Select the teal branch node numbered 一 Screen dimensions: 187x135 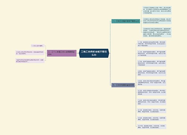tap(126, 21)
